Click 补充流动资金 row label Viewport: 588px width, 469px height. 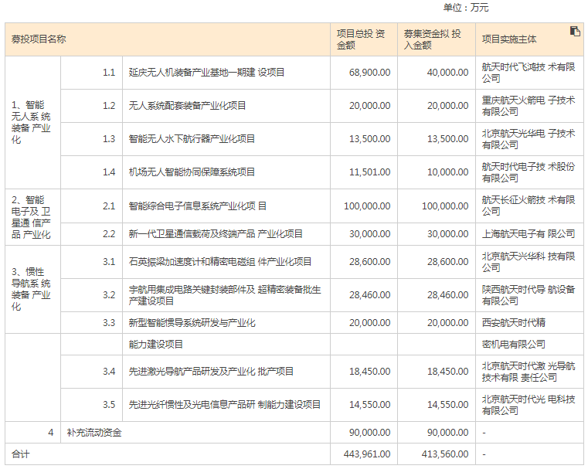click(x=94, y=433)
